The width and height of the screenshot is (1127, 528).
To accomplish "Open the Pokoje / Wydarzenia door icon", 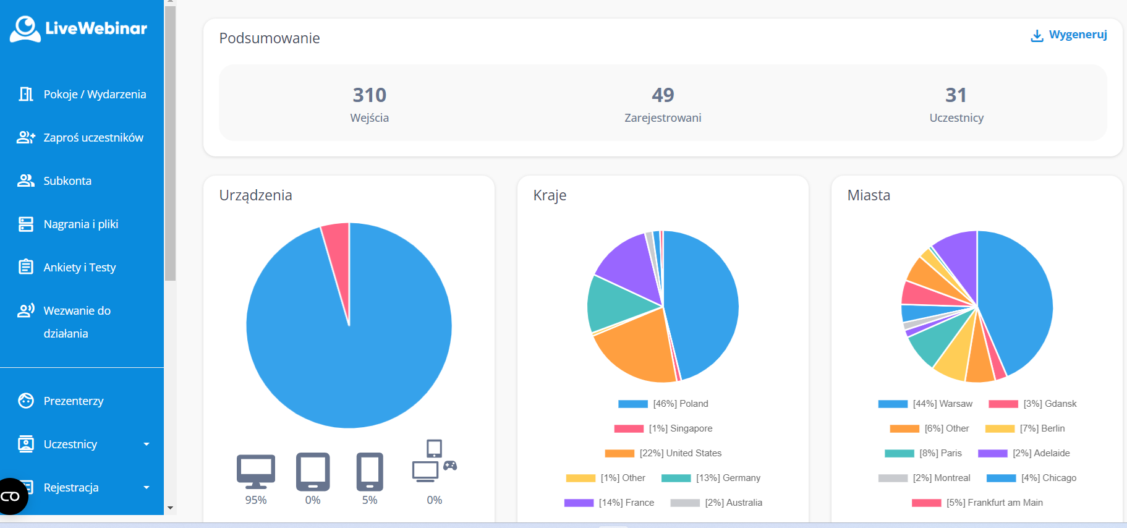I will click(26, 94).
